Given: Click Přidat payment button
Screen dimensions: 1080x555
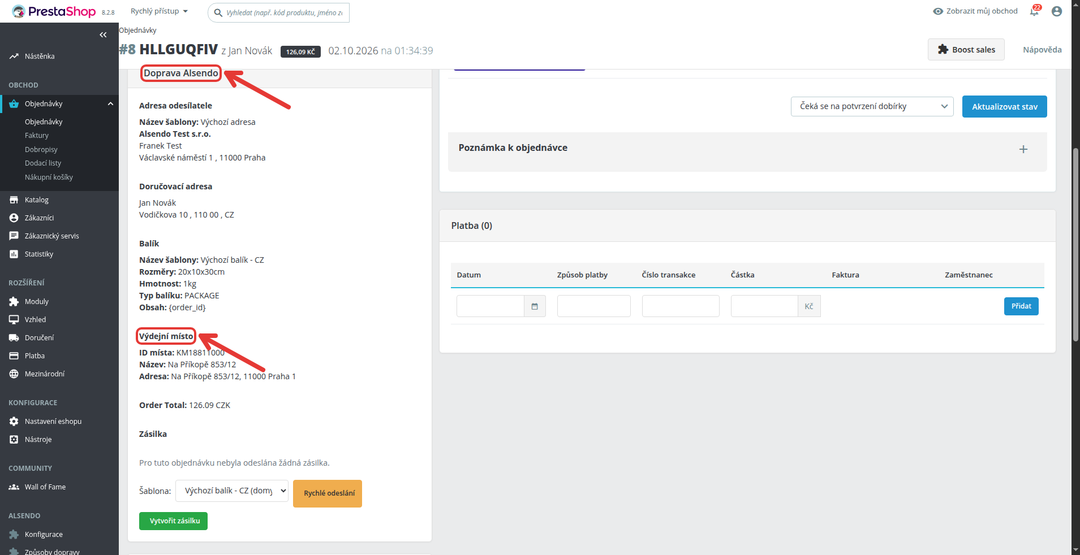Looking at the screenshot, I should pos(1021,306).
